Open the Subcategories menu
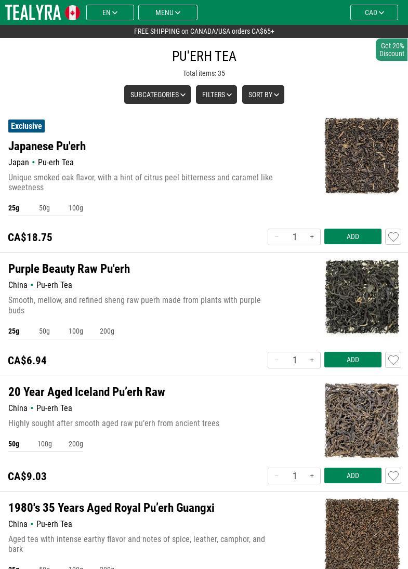The image size is (408, 569). pos(157,95)
